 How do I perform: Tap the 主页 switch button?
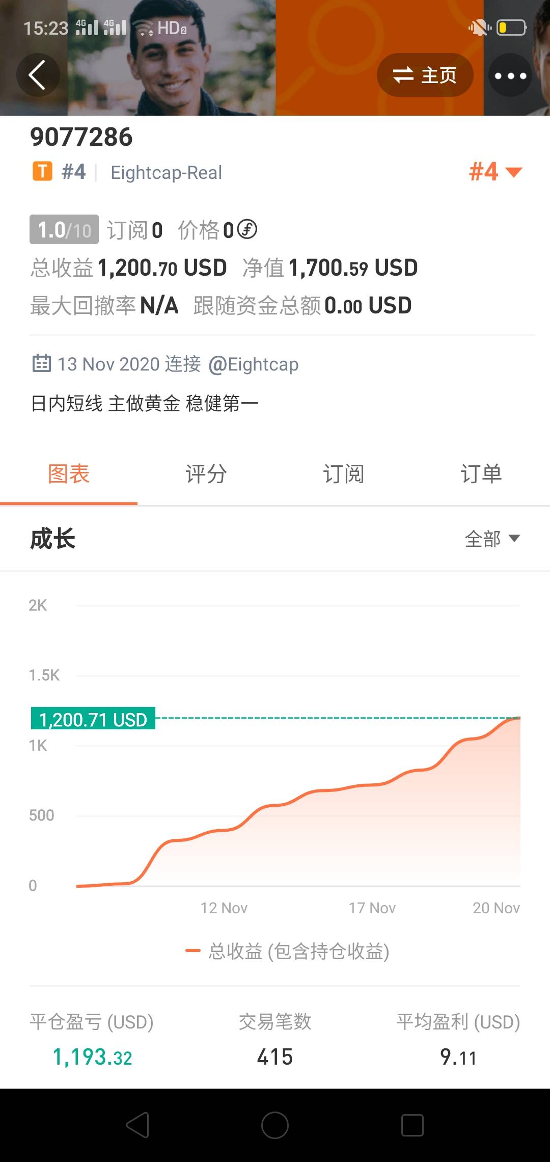coord(425,75)
